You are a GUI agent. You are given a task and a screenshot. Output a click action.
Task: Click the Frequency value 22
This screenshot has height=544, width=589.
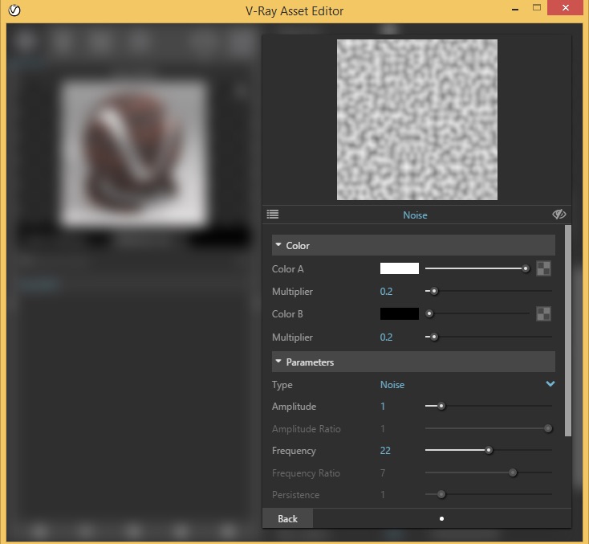coord(385,451)
